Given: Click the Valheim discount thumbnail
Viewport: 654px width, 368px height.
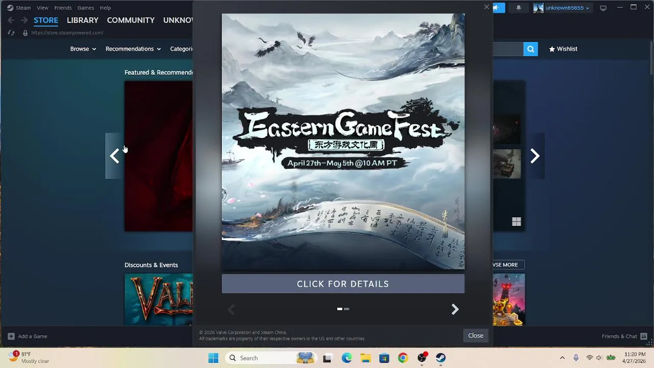Looking at the screenshot, I should click(x=159, y=300).
